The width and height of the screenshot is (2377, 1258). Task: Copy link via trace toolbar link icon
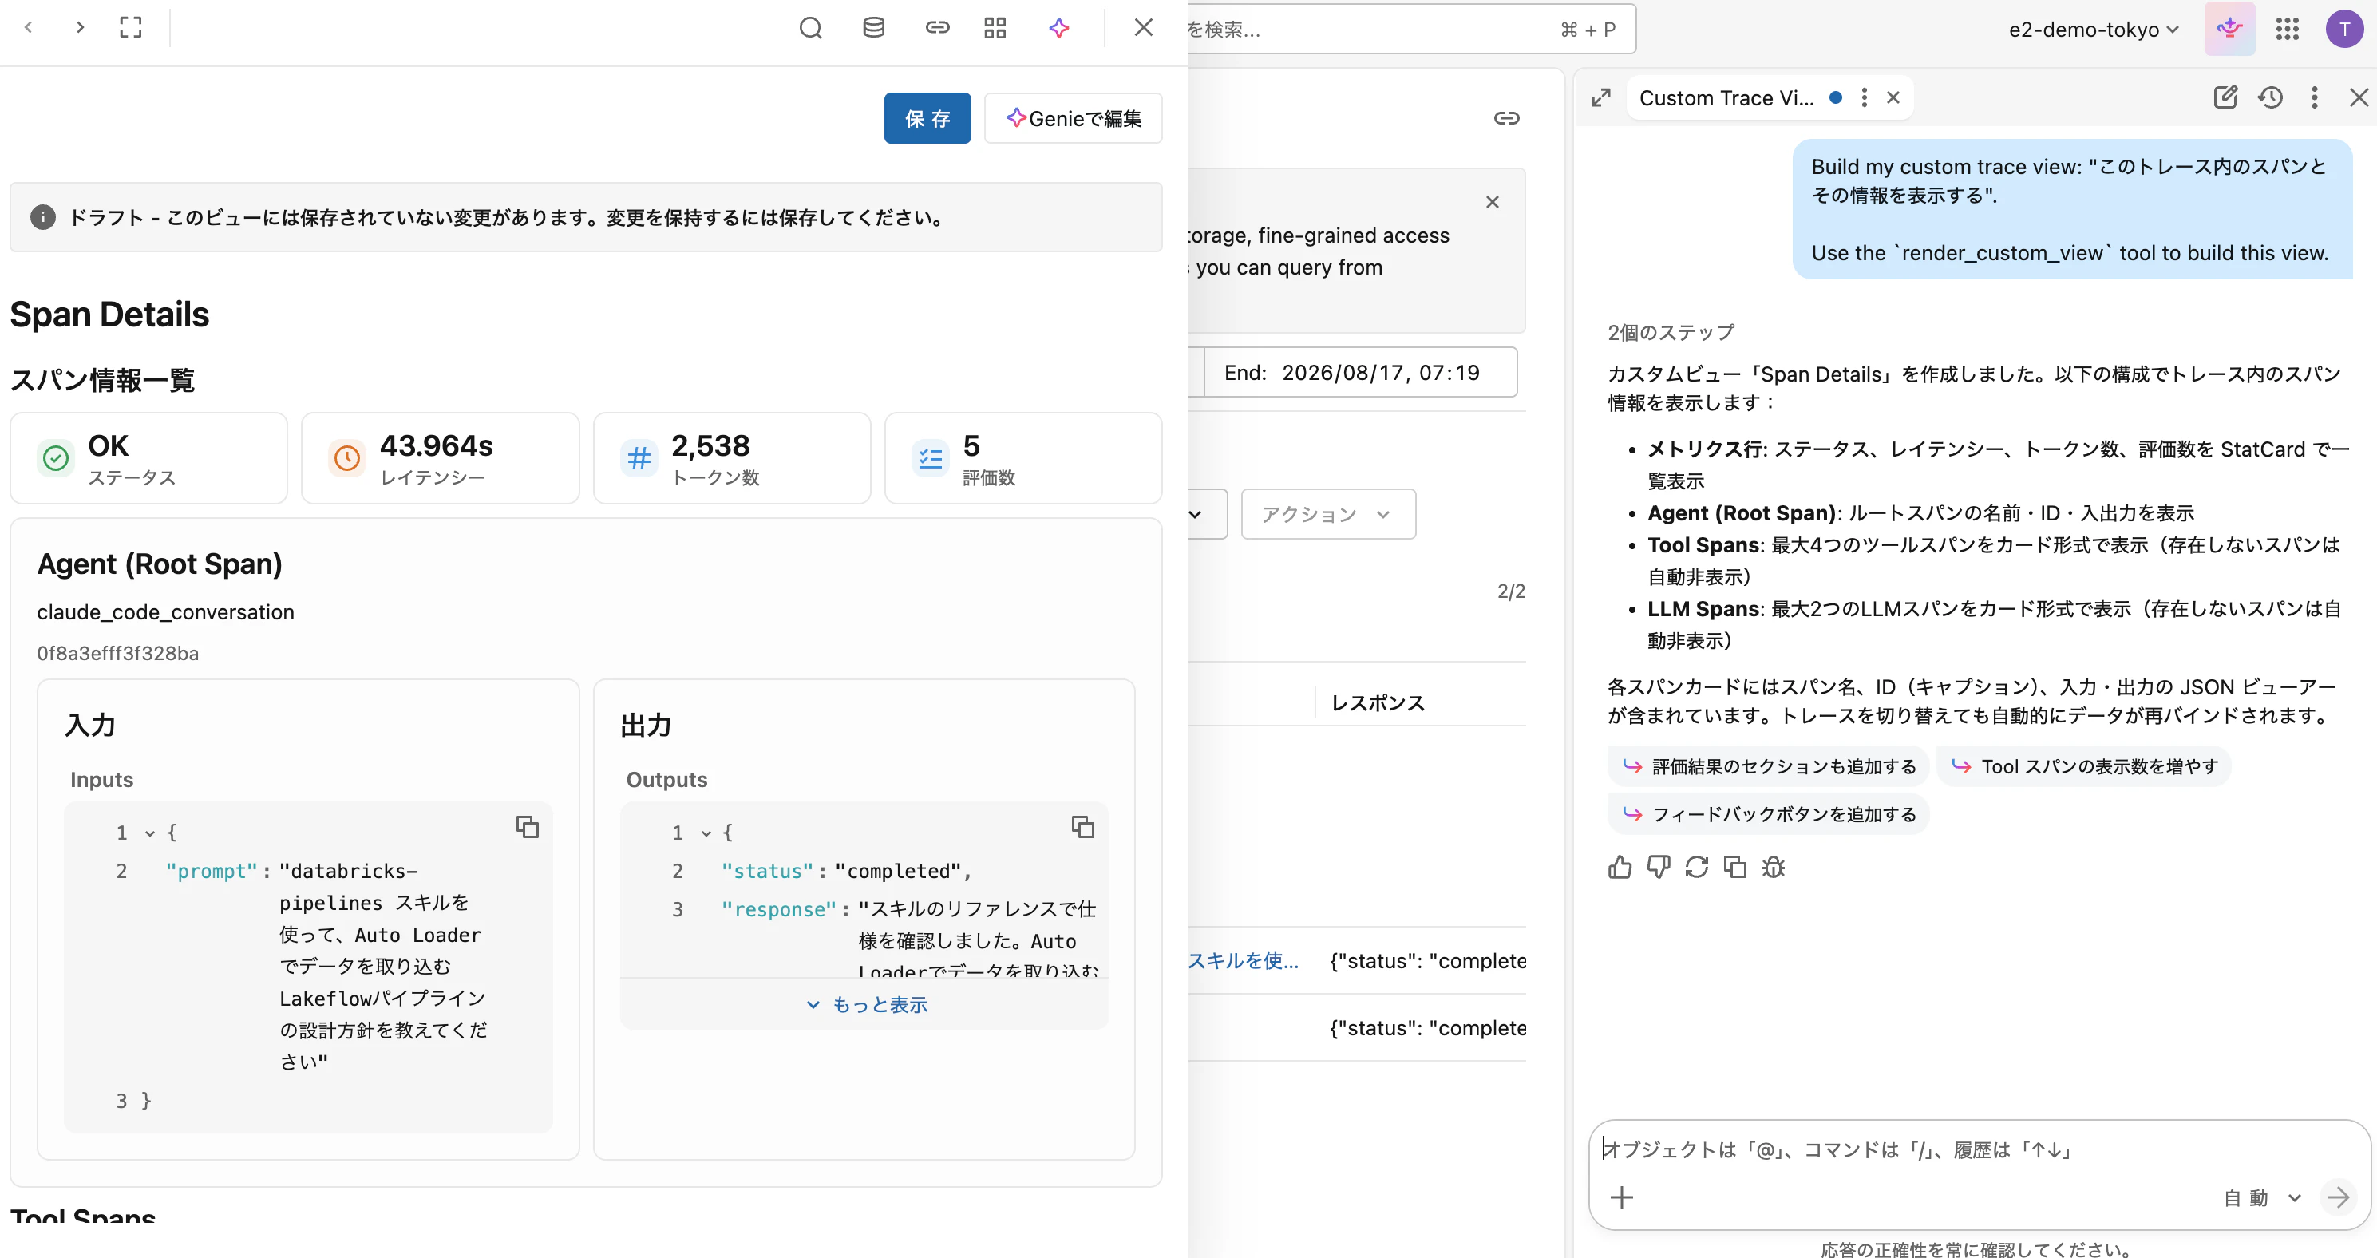(938, 28)
